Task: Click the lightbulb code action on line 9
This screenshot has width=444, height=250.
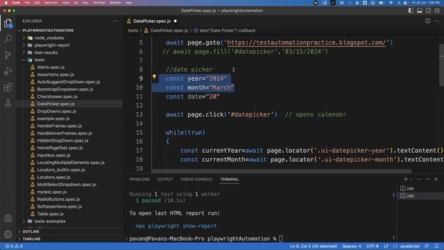Action: click(x=154, y=77)
